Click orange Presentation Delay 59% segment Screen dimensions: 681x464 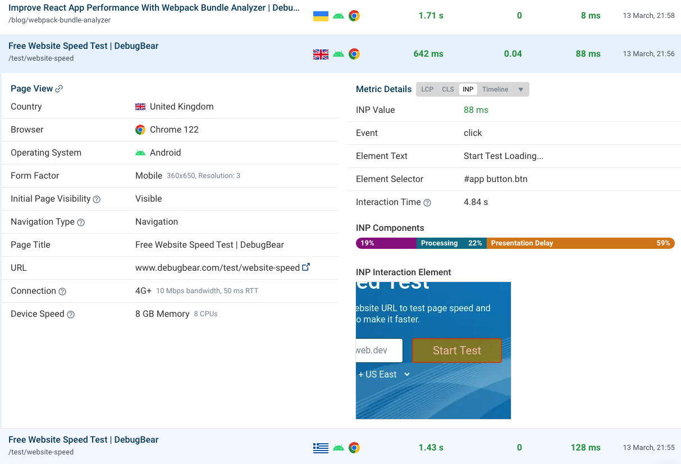point(581,243)
